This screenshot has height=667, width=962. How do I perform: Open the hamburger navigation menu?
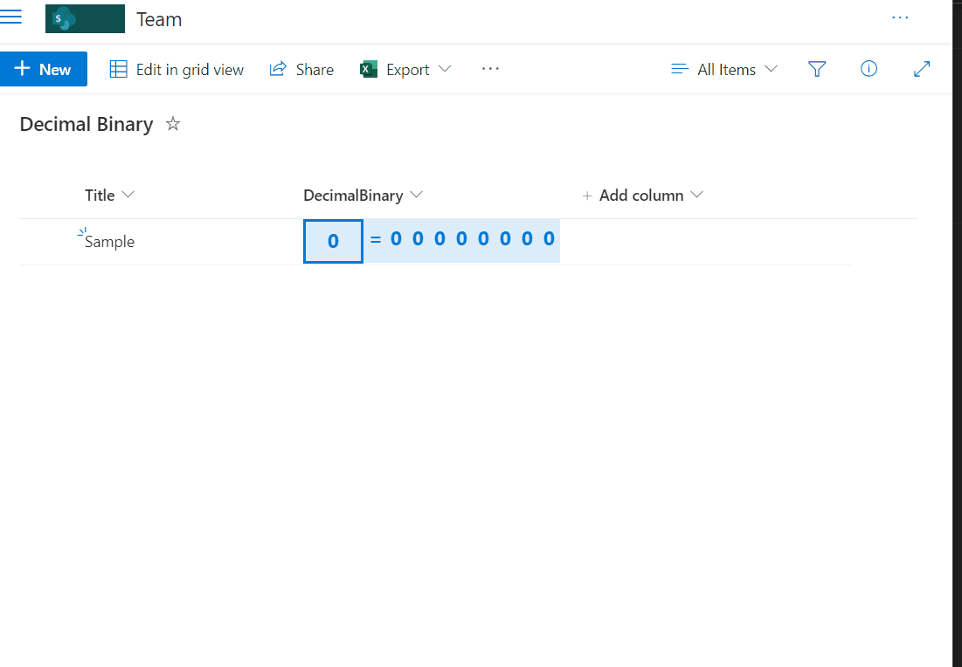coord(10,17)
